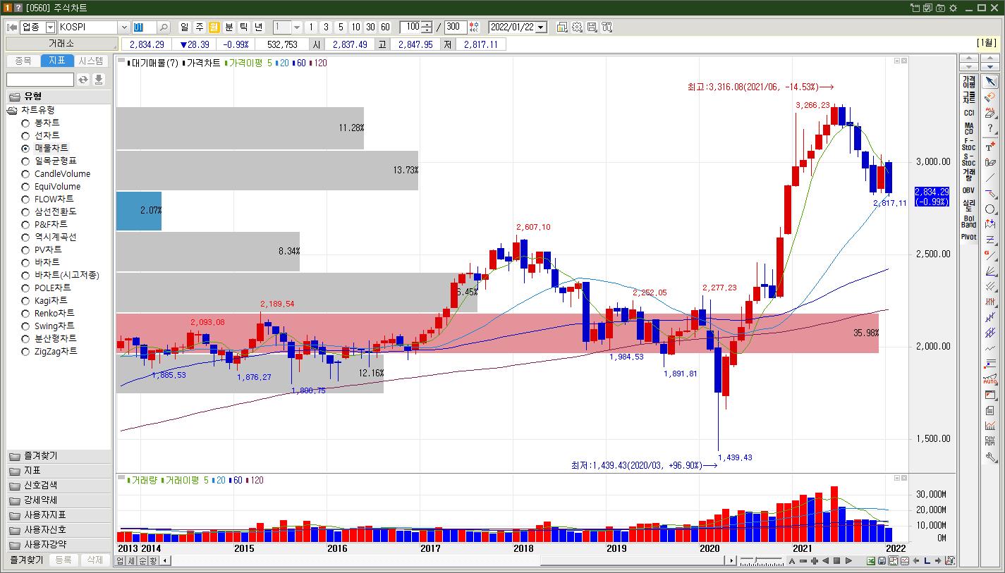The height and width of the screenshot is (573, 1005).
Task: Select the Renko차트 radio option
Action: tap(25, 313)
